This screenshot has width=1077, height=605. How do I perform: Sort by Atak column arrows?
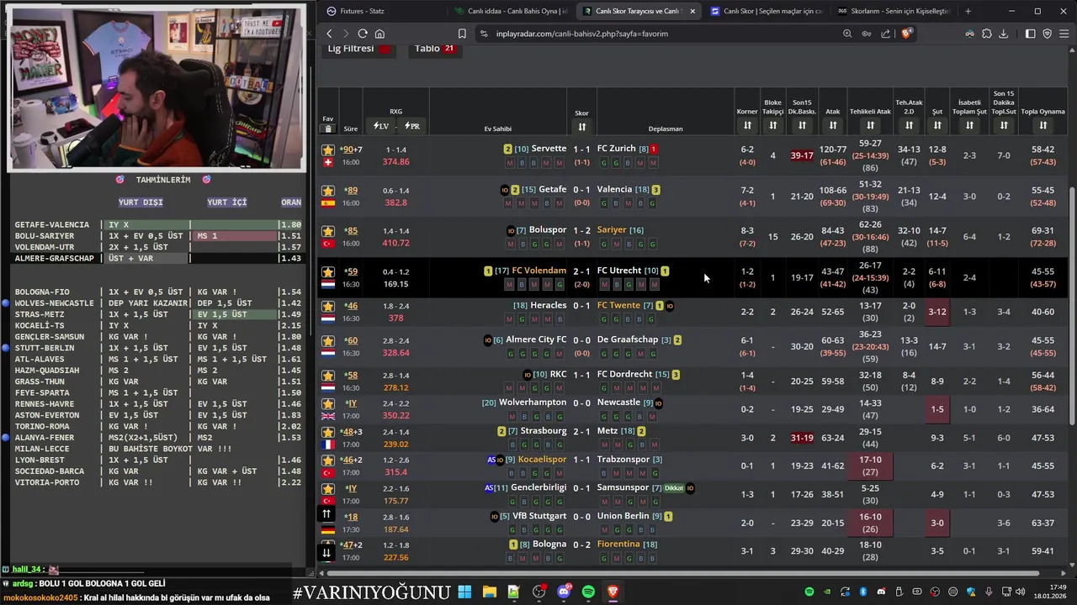[832, 126]
